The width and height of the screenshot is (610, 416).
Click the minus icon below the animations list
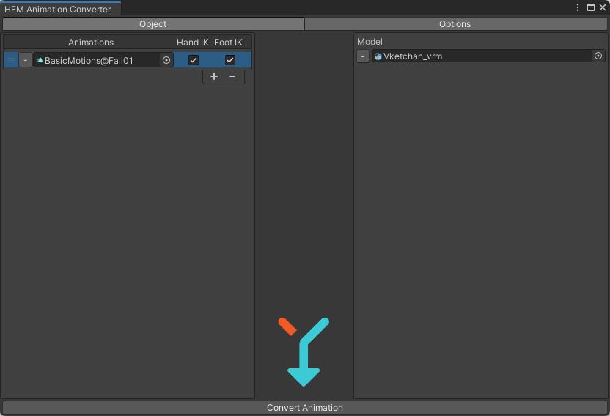(x=232, y=76)
